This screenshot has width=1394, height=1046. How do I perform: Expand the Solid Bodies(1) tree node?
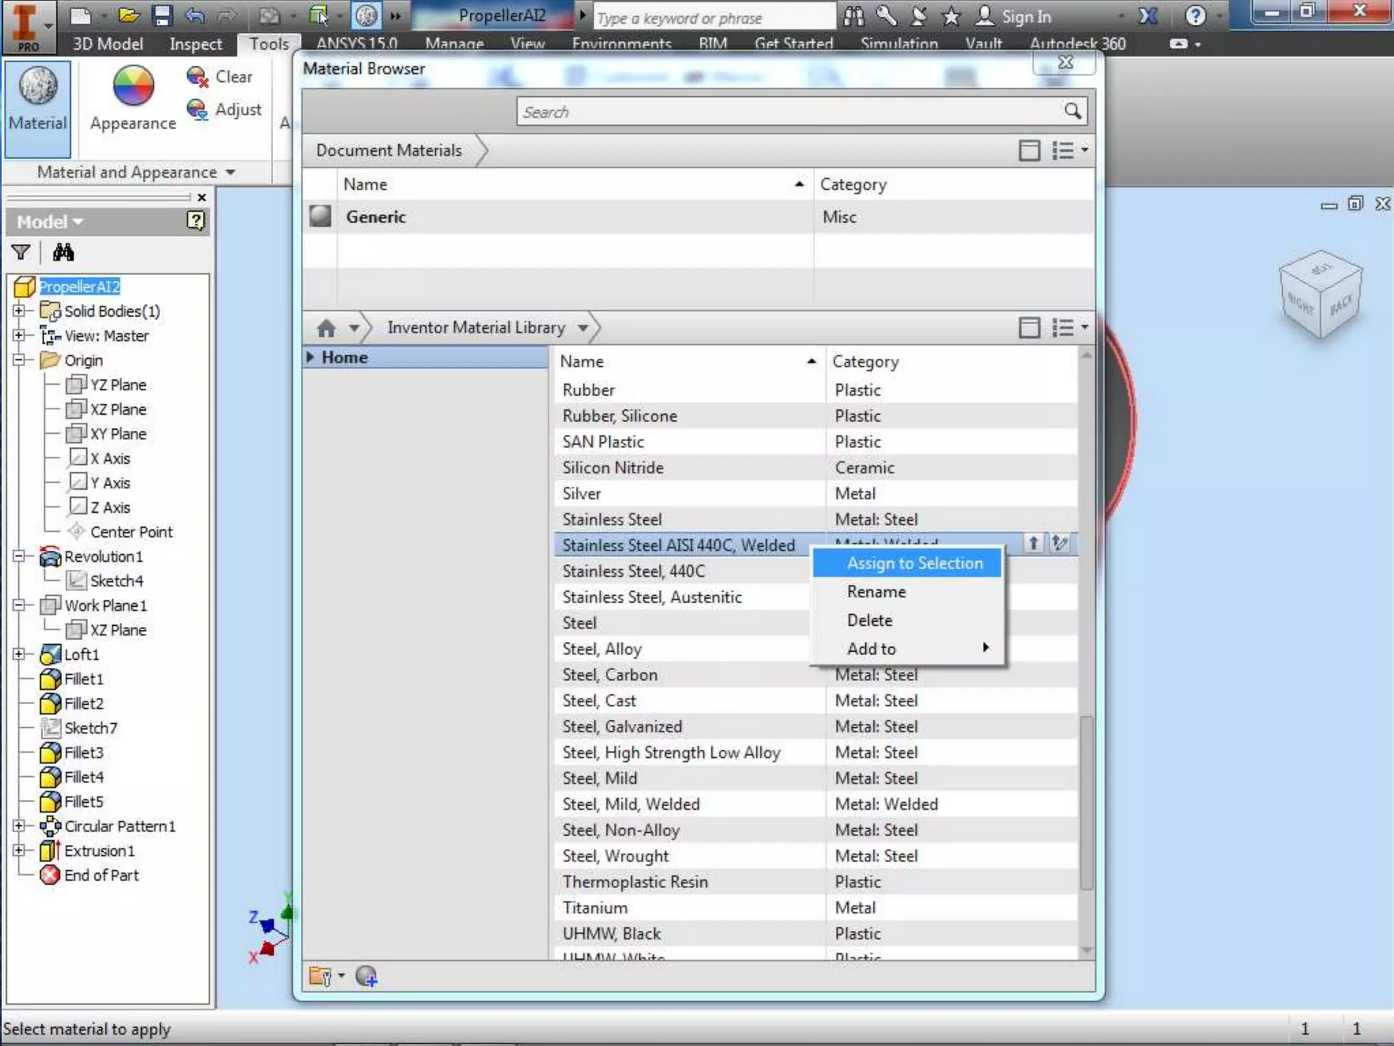(x=19, y=311)
